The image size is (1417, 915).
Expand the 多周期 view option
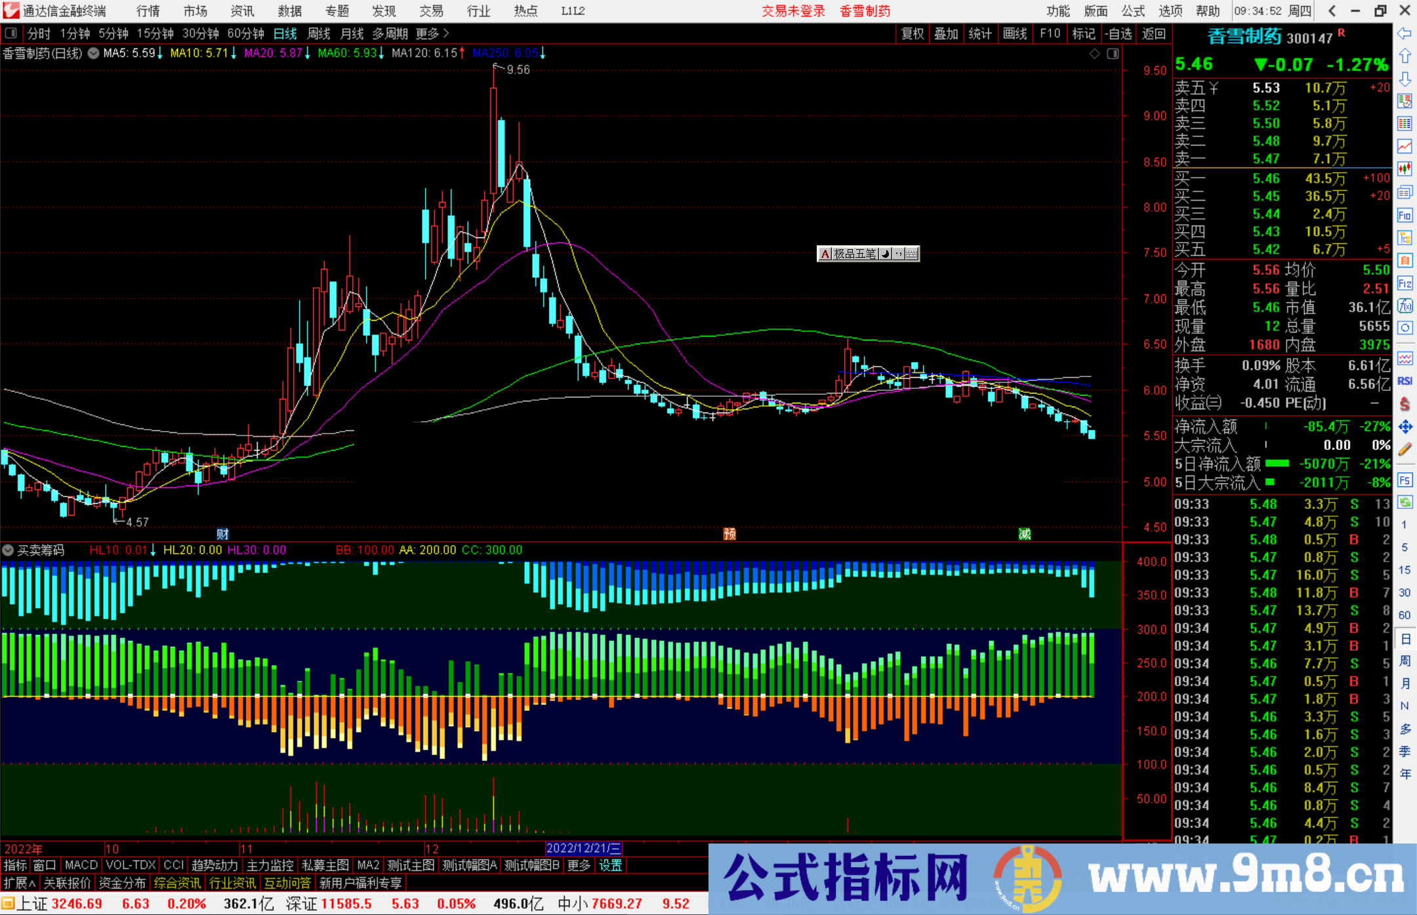(x=390, y=33)
